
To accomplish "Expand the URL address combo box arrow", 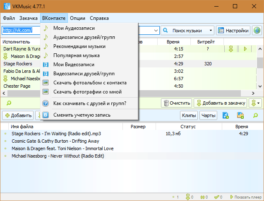I will pyautogui.click(x=156, y=31).
